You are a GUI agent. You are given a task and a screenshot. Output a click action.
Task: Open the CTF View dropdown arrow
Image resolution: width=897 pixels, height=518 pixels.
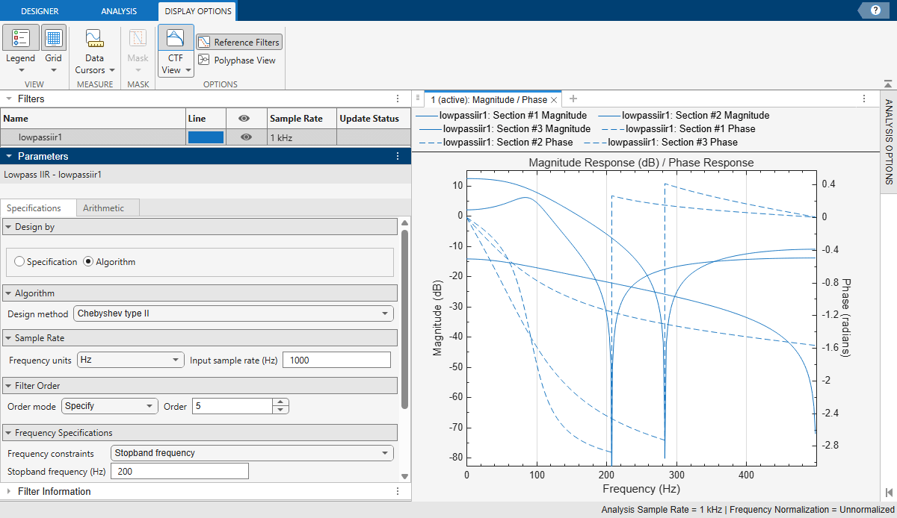(188, 70)
